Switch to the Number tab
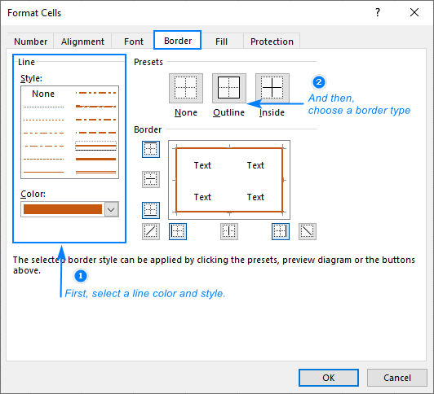The image size is (434, 394). 30,42
